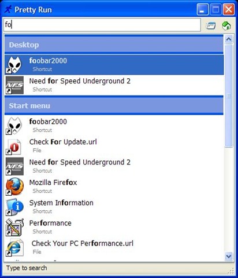Click the 'Type to search' status bar text

coord(27,268)
